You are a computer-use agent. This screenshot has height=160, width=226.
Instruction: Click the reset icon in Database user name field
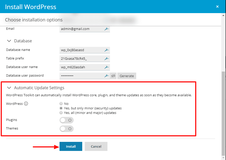[106, 67]
